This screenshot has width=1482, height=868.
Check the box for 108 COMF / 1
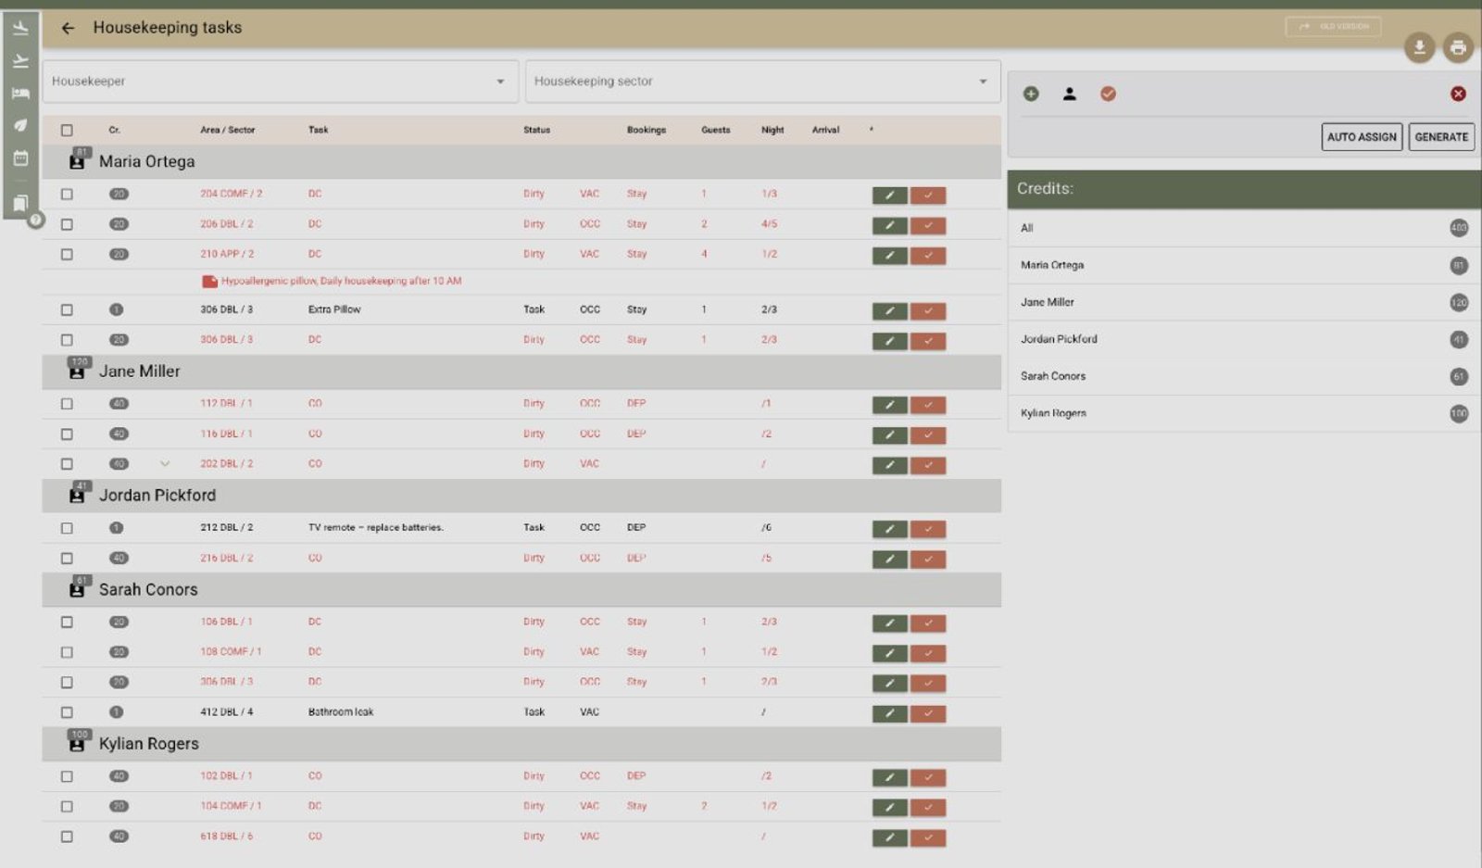[x=67, y=652]
